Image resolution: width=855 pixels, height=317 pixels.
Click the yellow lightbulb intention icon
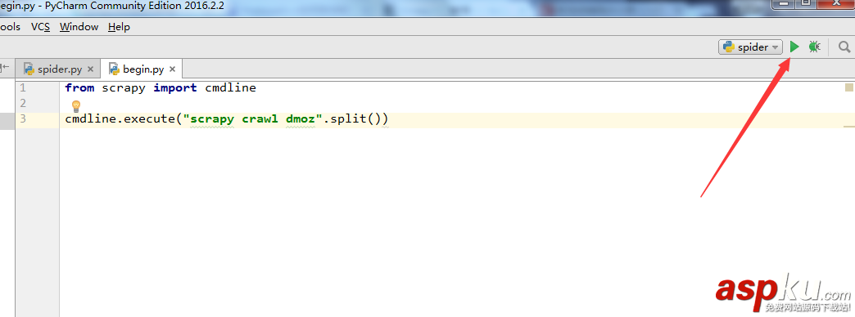tap(76, 106)
